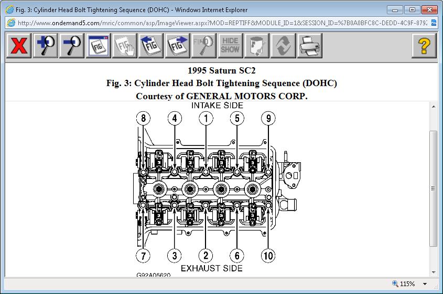
Task: Open help with the question mark icon
Action: click(424, 46)
